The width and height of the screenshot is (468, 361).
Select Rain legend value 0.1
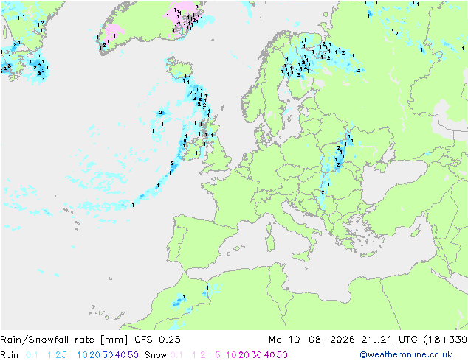32,355
